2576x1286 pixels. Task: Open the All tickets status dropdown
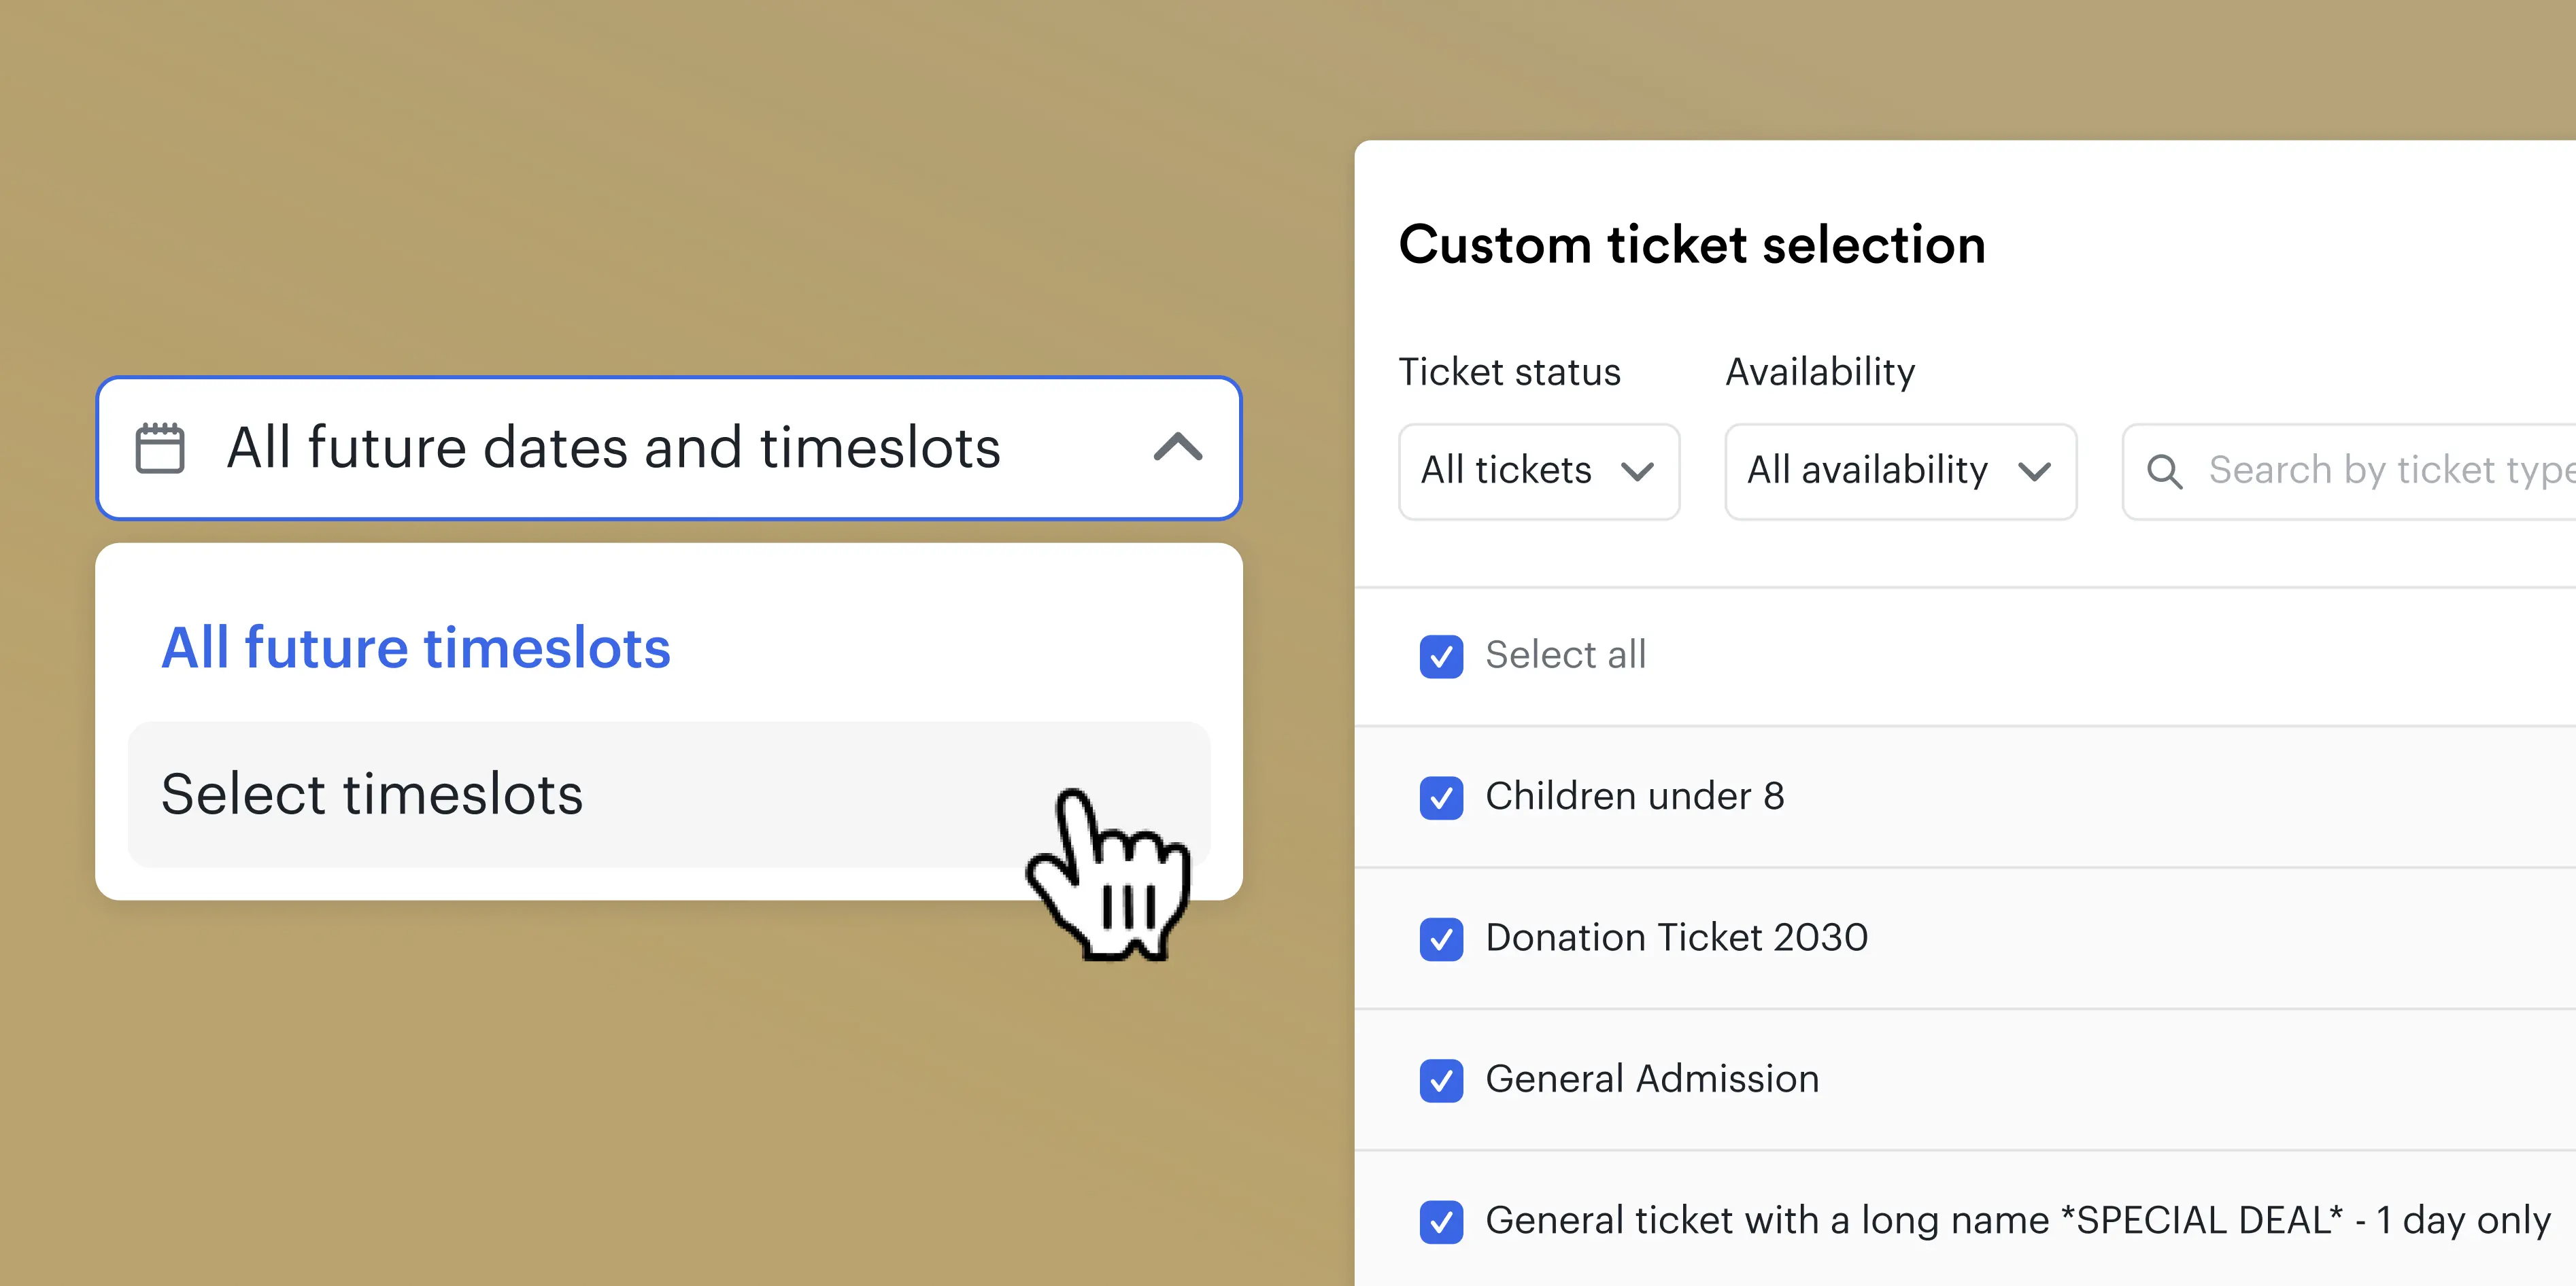click(1538, 470)
